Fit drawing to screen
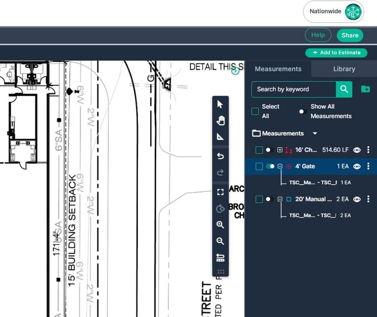The width and height of the screenshot is (377, 317). click(220, 191)
